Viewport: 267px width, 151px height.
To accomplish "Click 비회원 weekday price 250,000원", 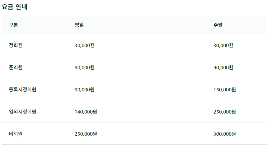I will coord(86,134).
